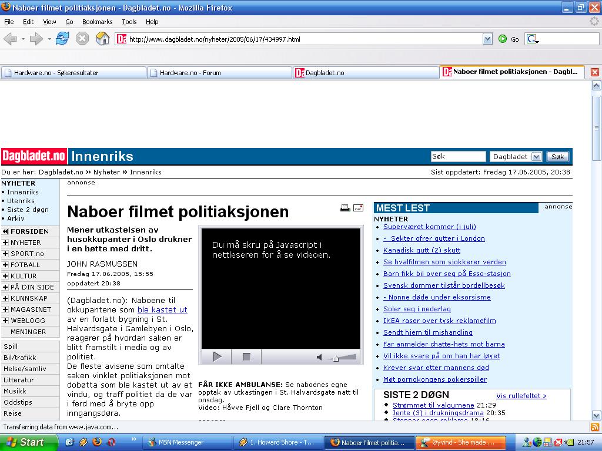This screenshot has height=451, width=602.
Task: Open the URL history dropdown arrow
Action: [487, 39]
